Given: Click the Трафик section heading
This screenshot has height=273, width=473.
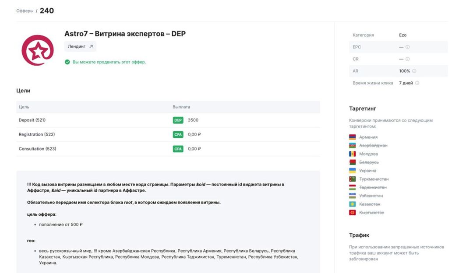Looking at the screenshot, I should point(359,235).
